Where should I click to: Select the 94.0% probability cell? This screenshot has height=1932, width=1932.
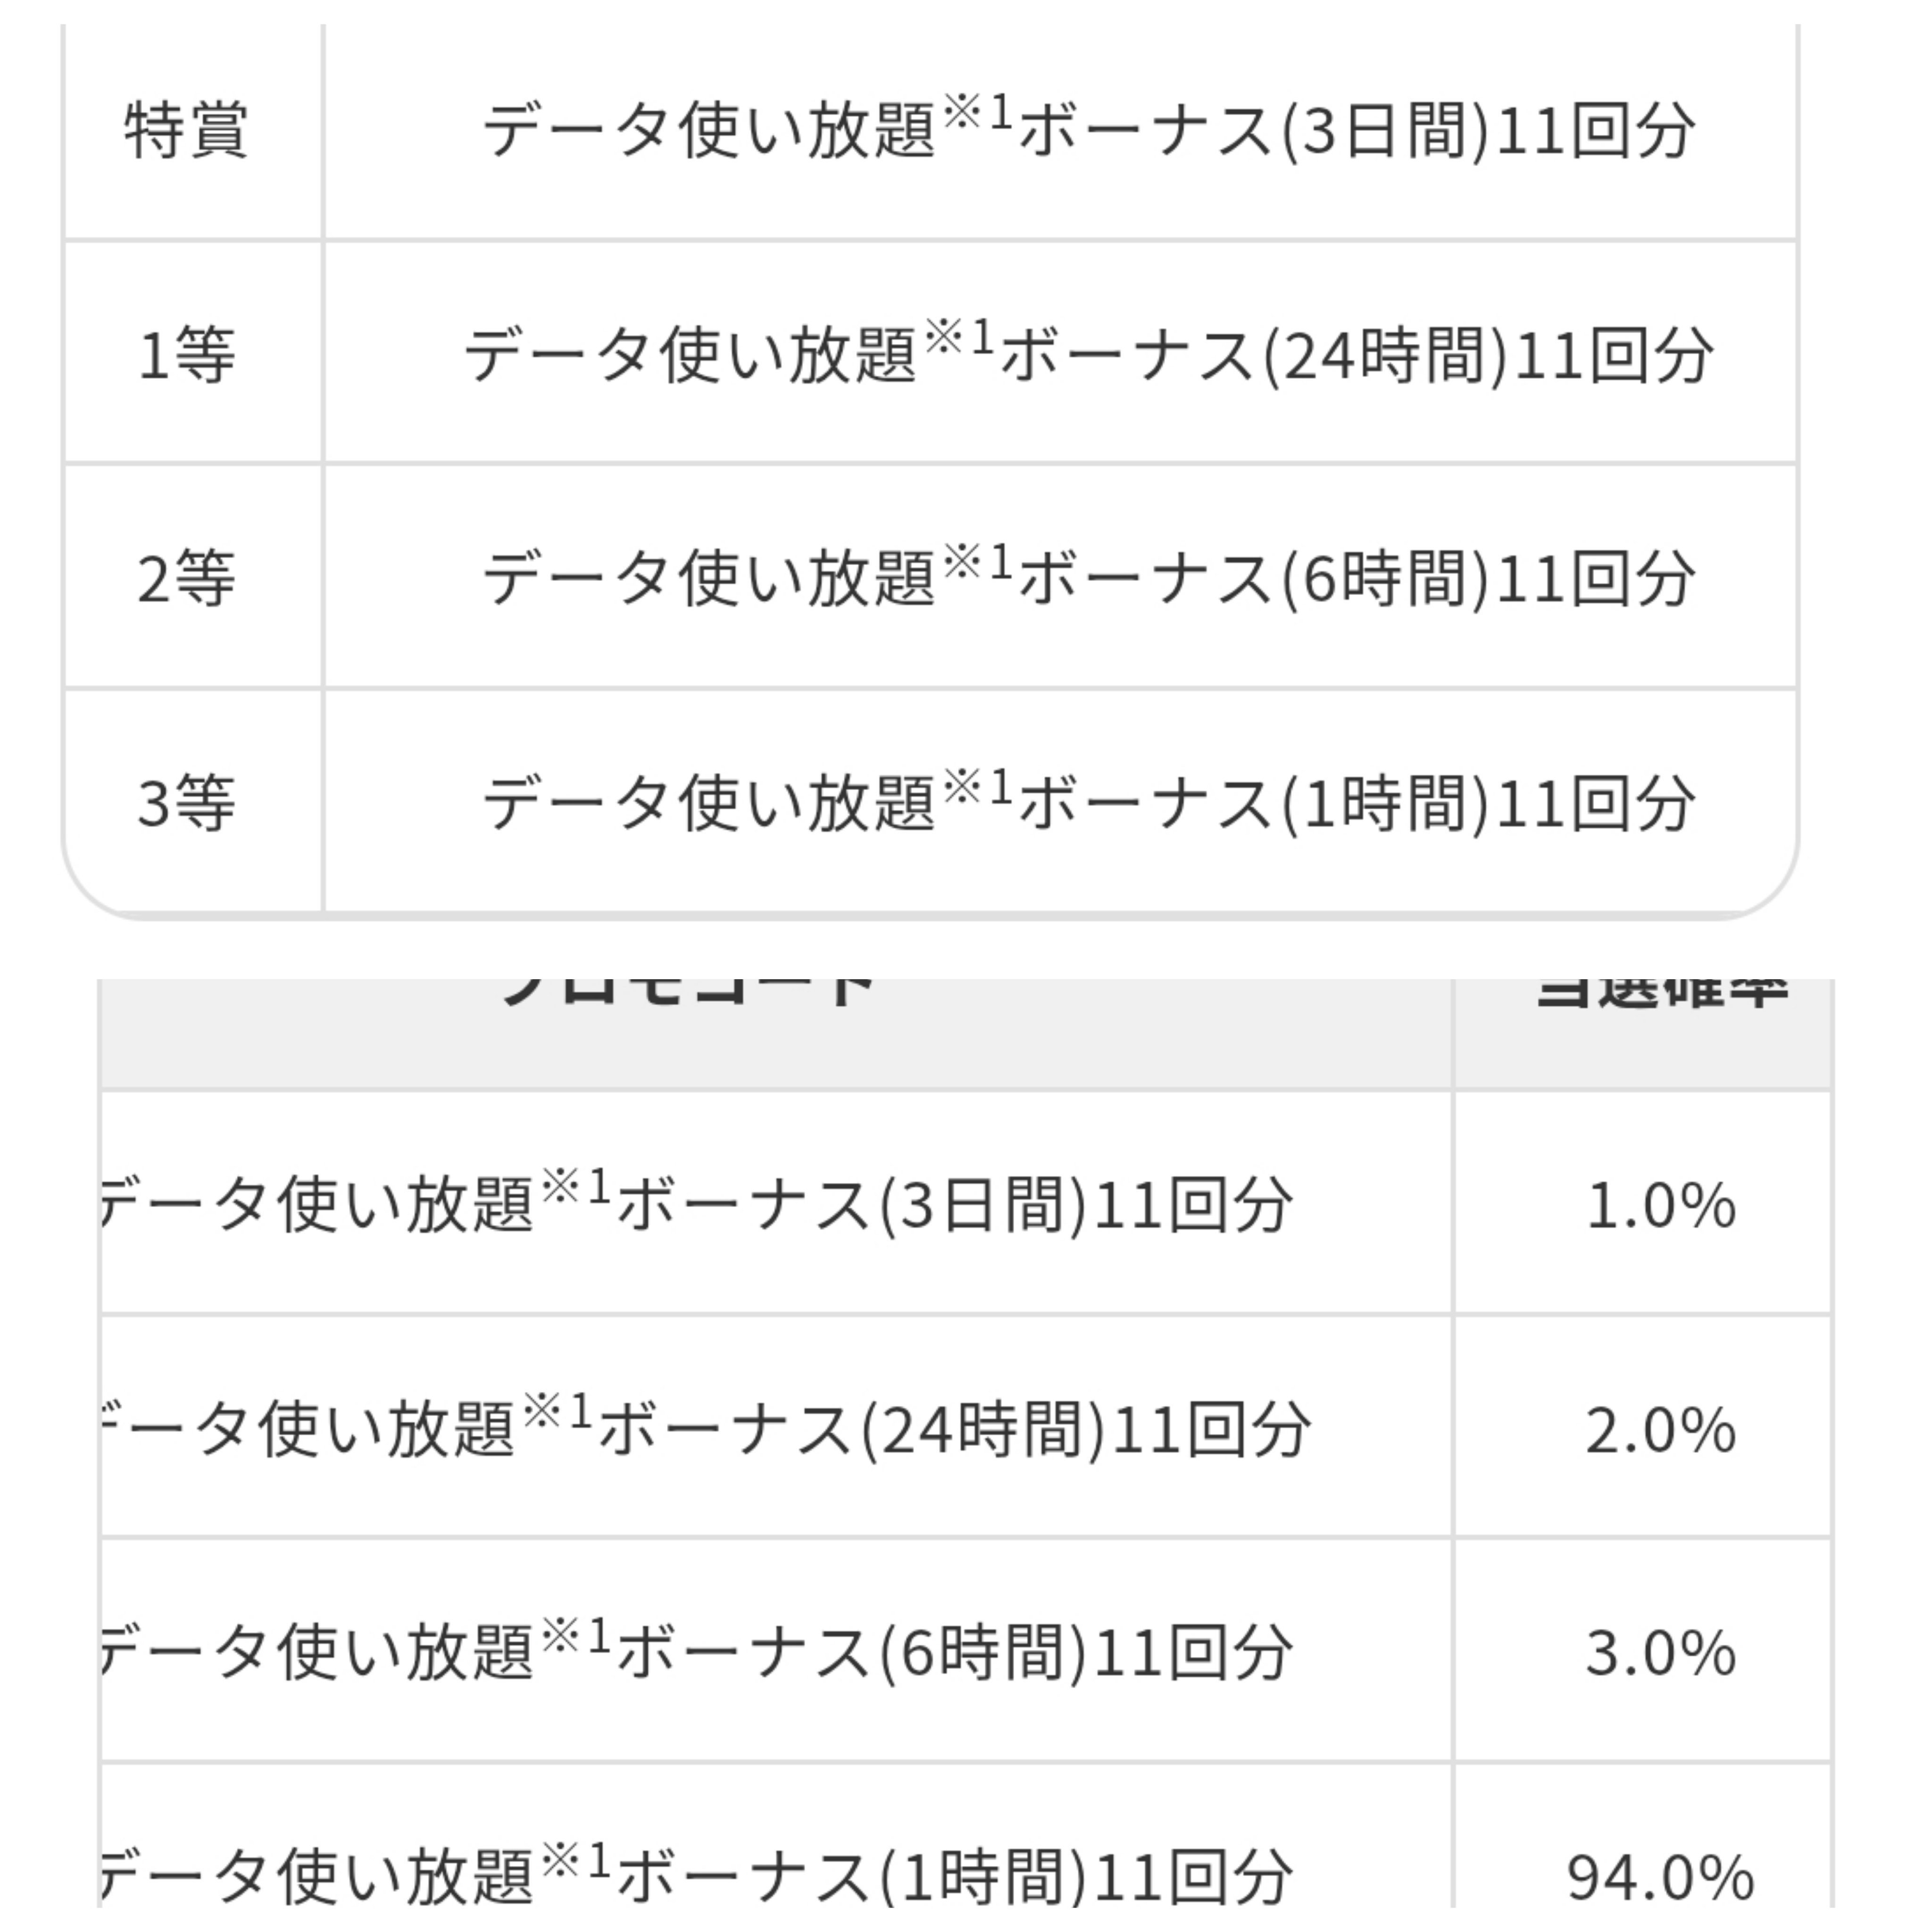point(1660,1876)
